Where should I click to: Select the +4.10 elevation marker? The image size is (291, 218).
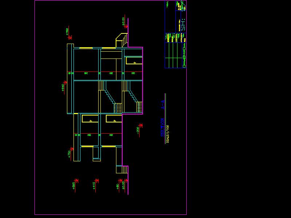coord(95,185)
